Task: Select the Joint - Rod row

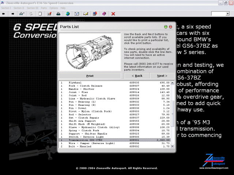Action: click(114, 96)
